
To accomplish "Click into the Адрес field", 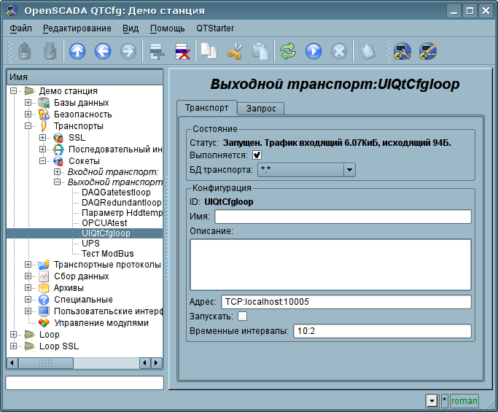I will tap(346, 302).
